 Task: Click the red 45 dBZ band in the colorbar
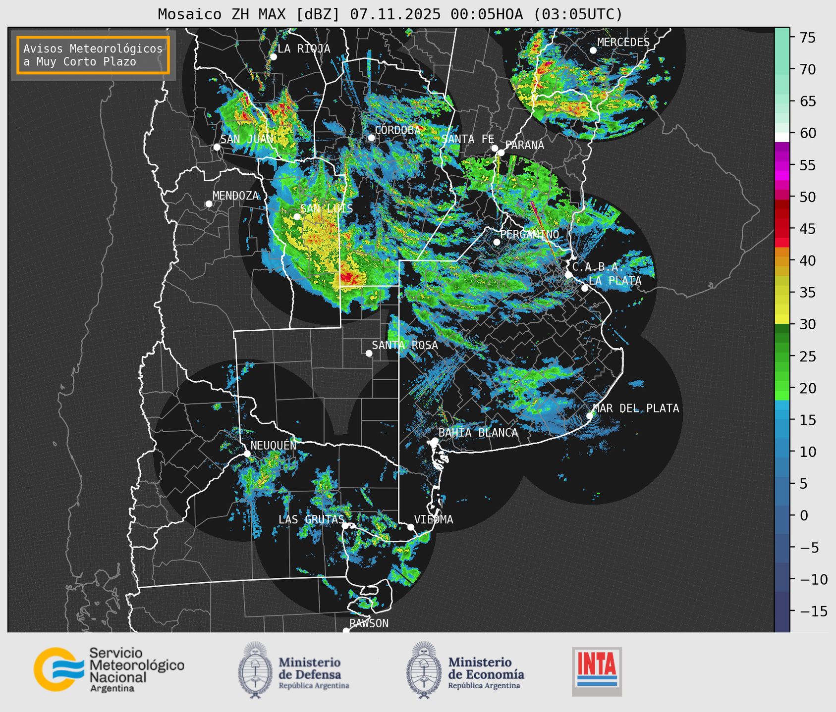coord(782,229)
